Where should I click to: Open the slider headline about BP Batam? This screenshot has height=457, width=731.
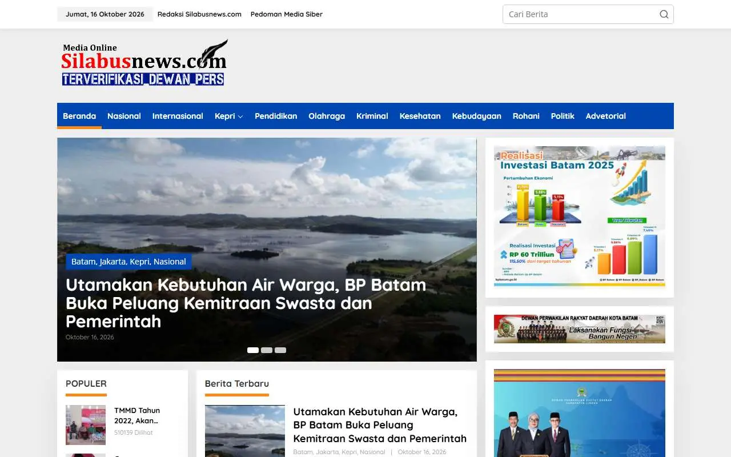click(x=246, y=303)
